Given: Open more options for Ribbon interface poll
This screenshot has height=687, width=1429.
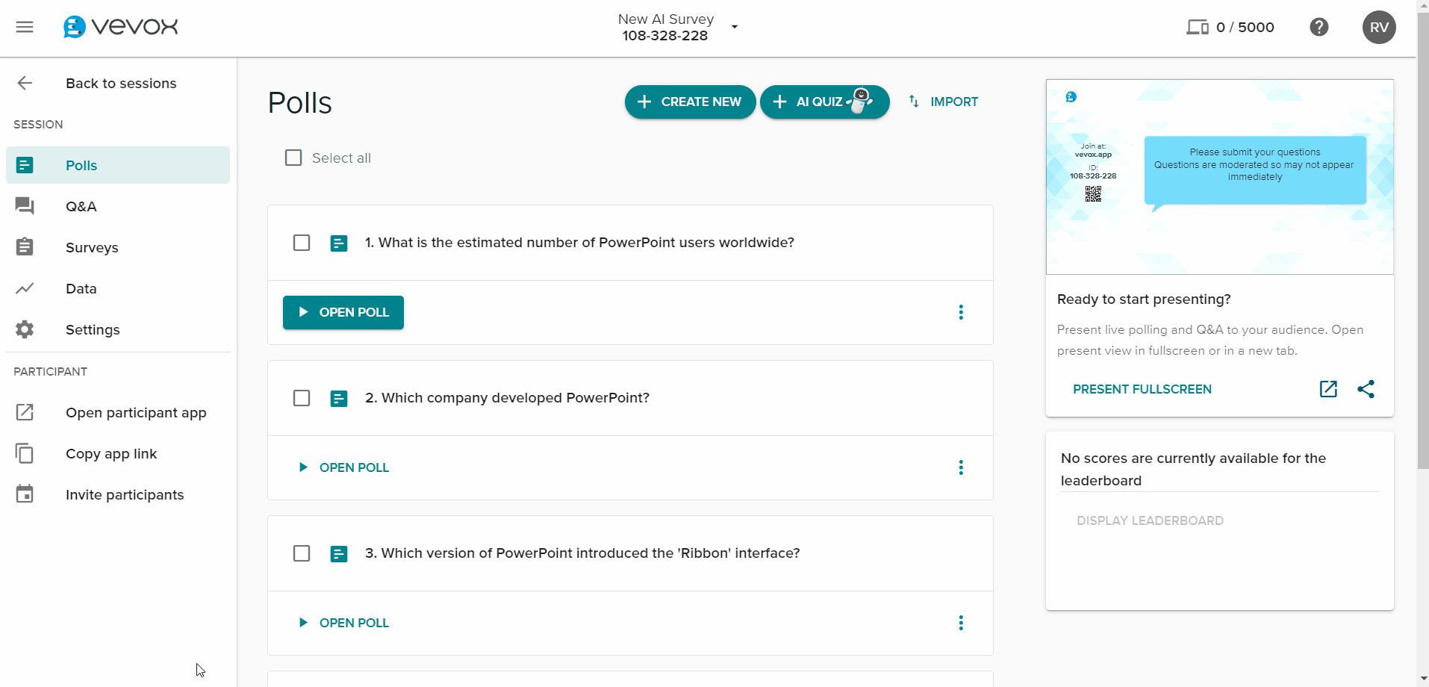Looking at the screenshot, I should [961, 623].
